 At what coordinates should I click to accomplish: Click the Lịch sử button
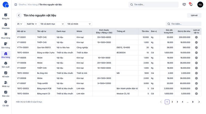point(194,15)
